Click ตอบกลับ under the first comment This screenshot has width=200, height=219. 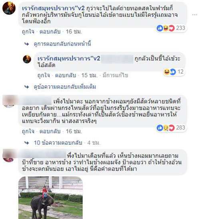[50, 32]
